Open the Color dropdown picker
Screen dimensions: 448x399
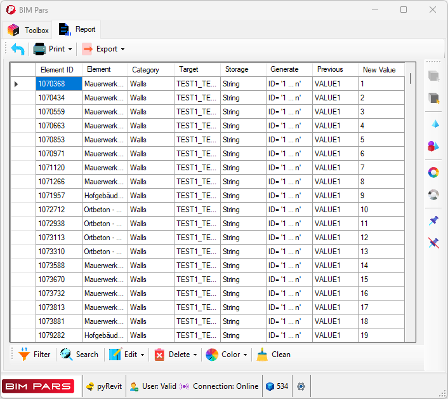[227, 355]
